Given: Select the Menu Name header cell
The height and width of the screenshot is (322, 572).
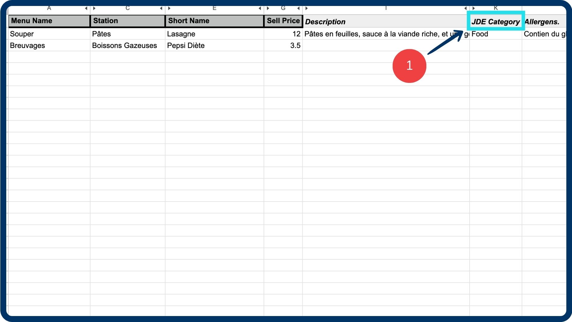Looking at the screenshot, I should coord(49,21).
